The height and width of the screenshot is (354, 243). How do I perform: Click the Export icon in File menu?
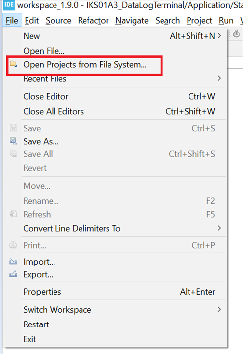13,274
